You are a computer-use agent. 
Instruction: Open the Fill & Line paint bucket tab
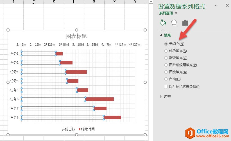163,23
